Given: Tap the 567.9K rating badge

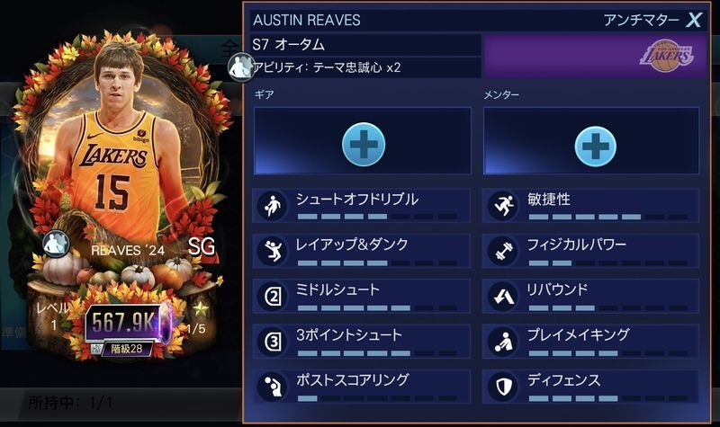Looking at the screenshot, I should click(126, 322).
